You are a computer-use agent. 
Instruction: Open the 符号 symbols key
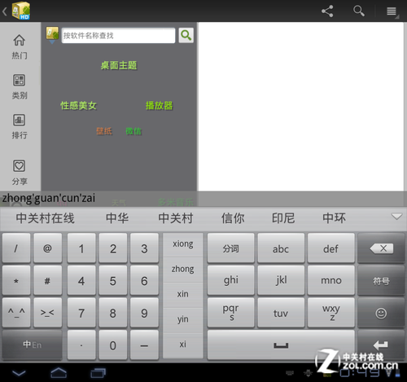(381, 281)
